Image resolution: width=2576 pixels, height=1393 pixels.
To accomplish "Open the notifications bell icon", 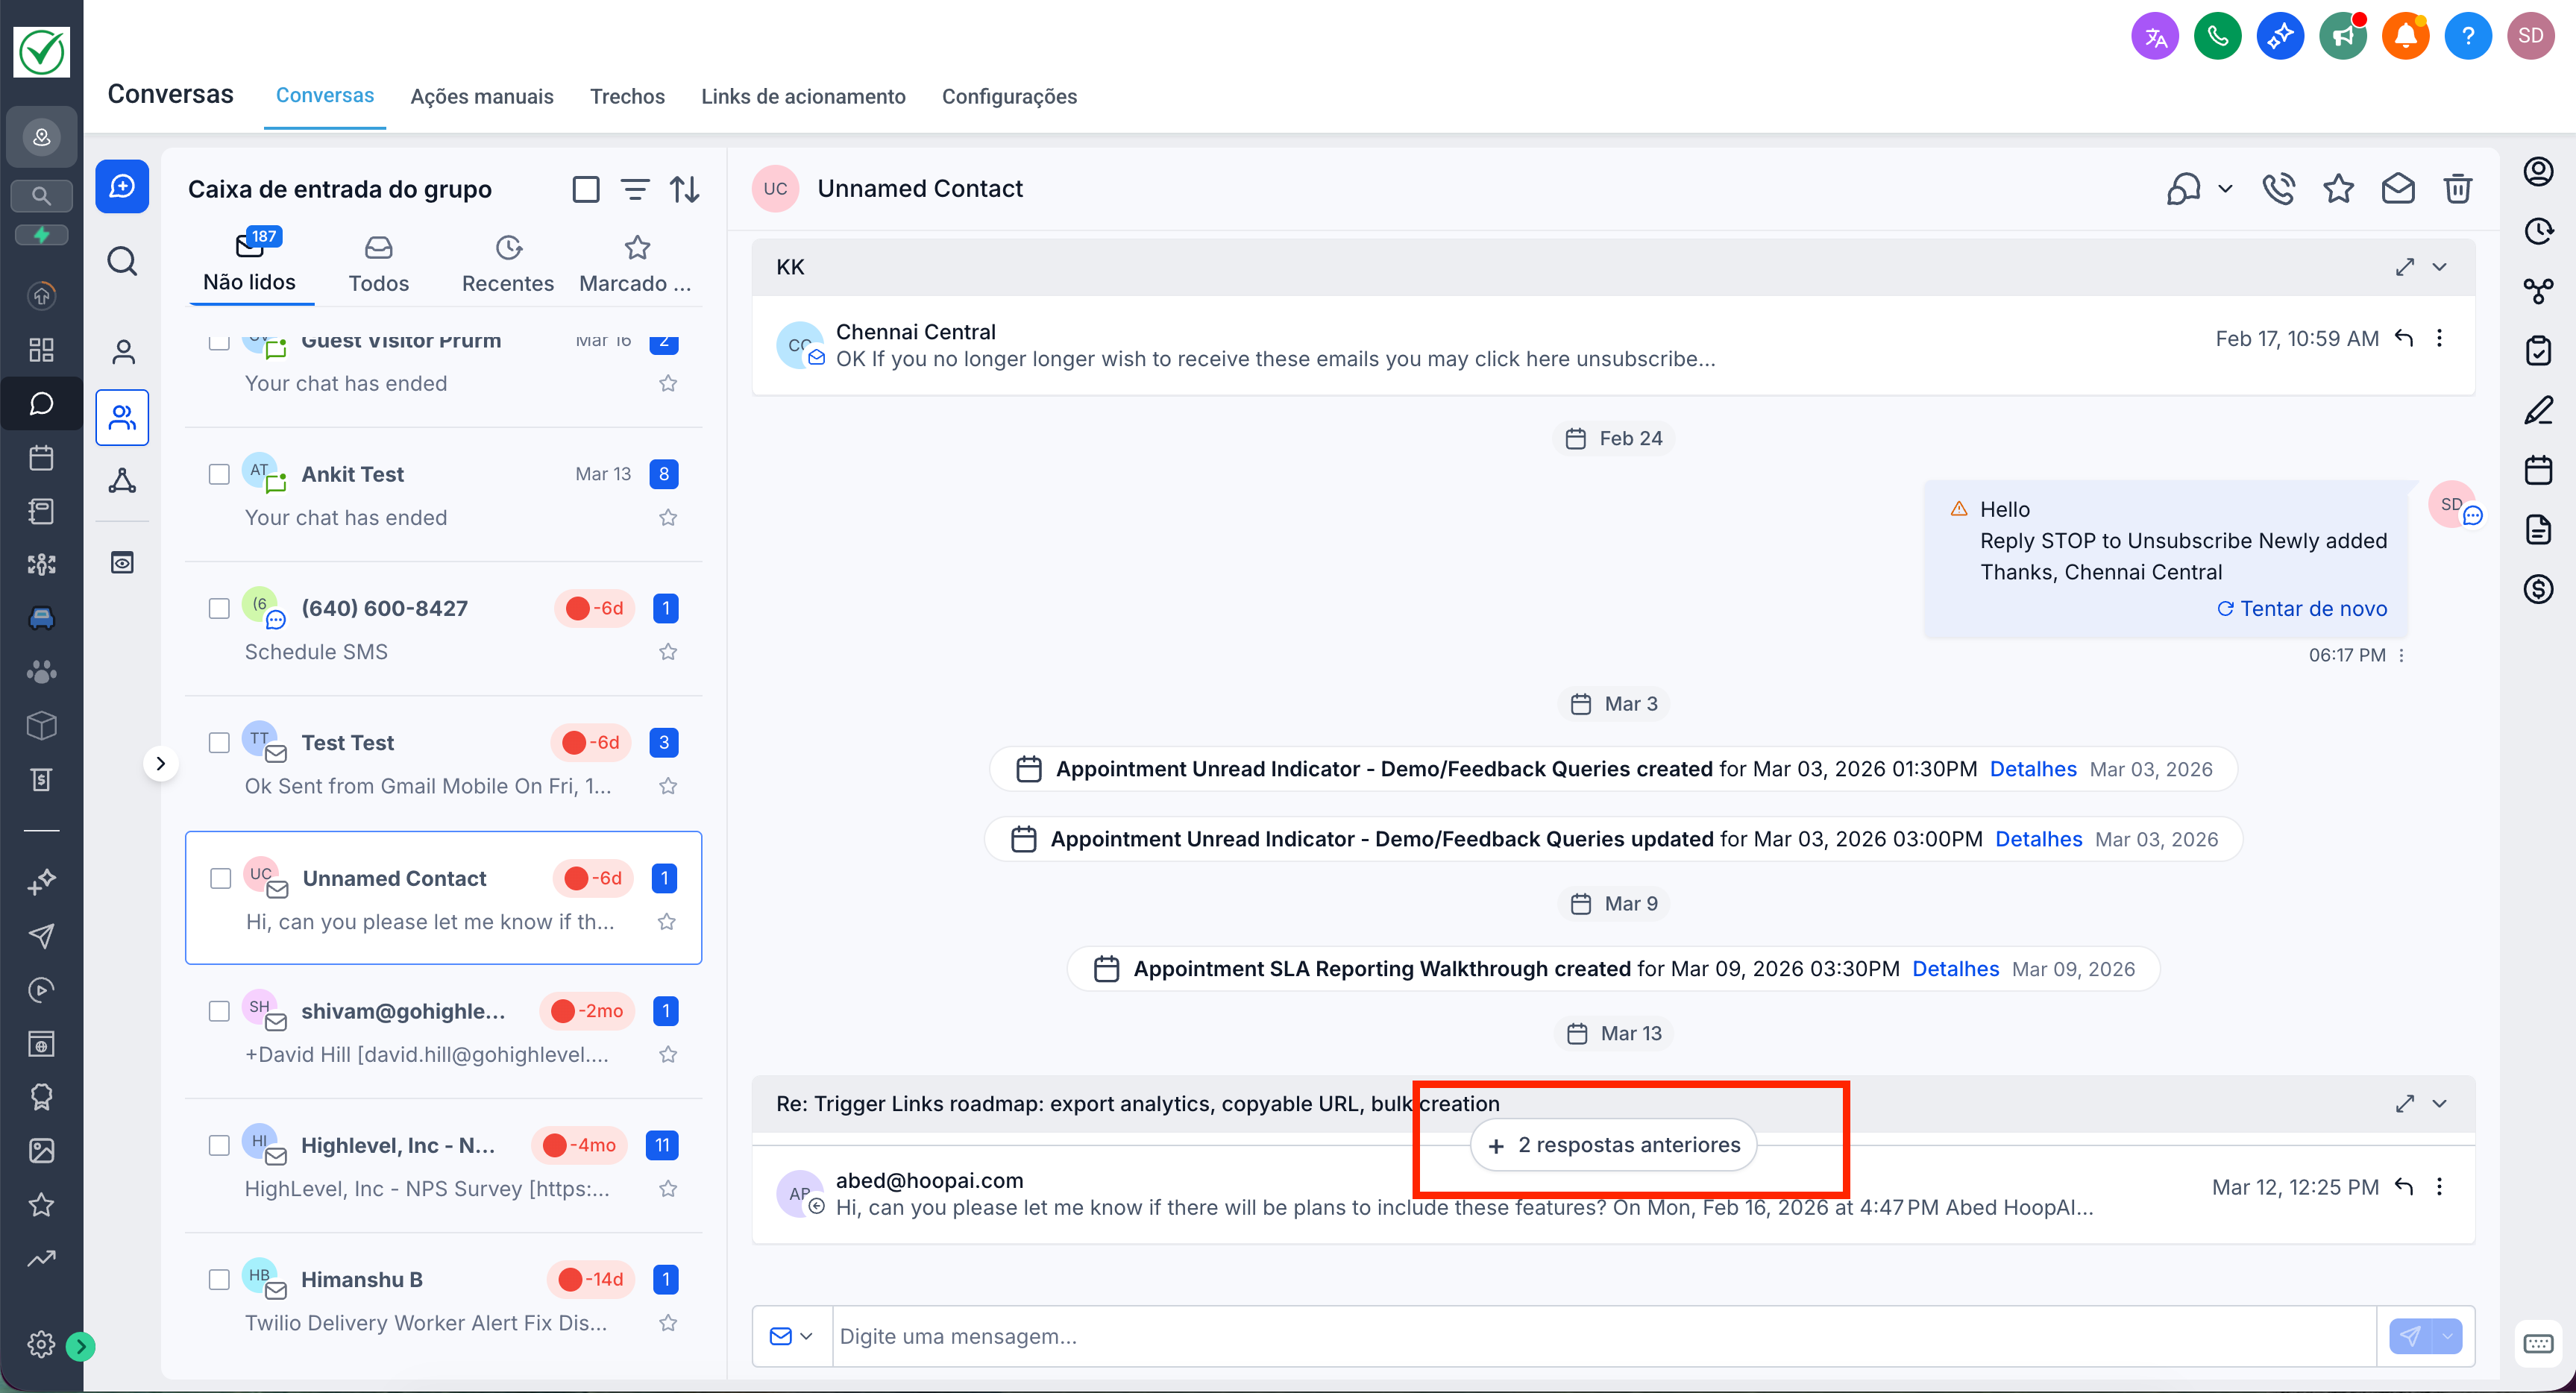I will click(x=2405, y=37).
